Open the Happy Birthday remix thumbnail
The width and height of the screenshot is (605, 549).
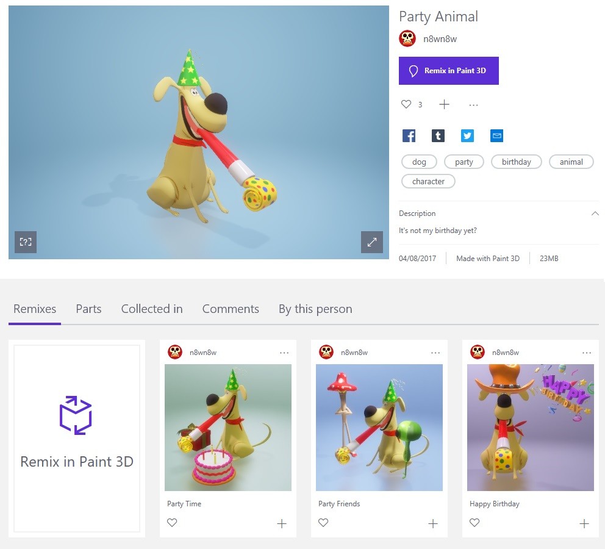click(x=531, y=428)
